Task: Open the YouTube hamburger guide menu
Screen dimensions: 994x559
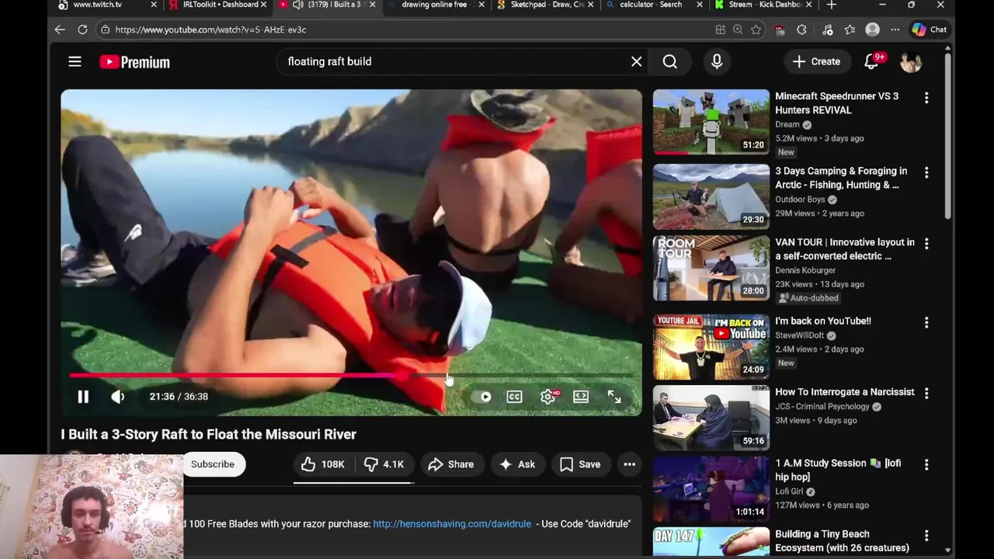Action: point(75,61)
